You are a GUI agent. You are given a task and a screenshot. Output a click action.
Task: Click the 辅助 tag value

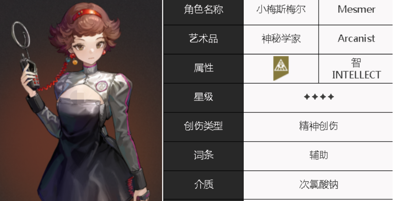coord(318,156)
